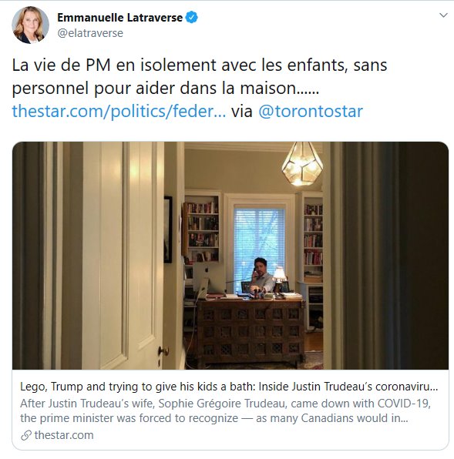
Task: Click the carved wooden desk in the photo
Action: click(x=251, y=330)
